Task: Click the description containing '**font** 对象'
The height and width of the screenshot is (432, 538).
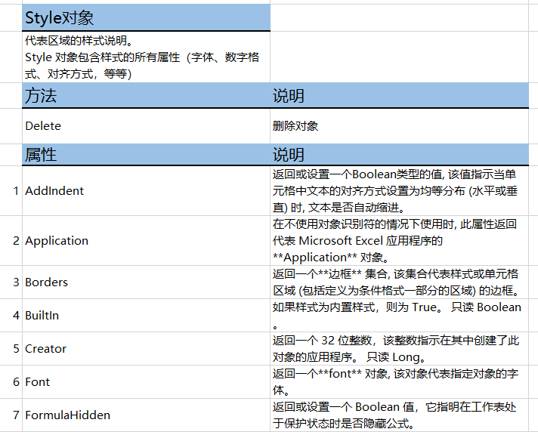Action: tap(400, 381)
